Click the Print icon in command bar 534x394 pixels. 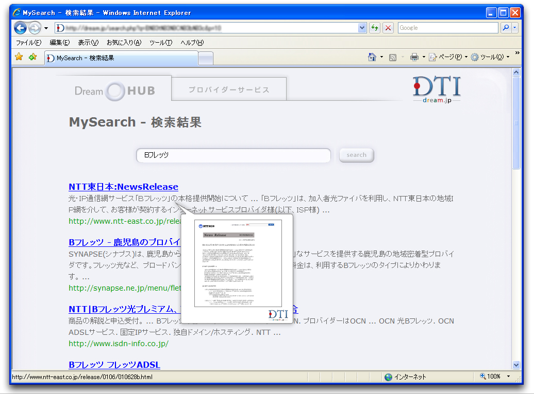tap(414, 57)
